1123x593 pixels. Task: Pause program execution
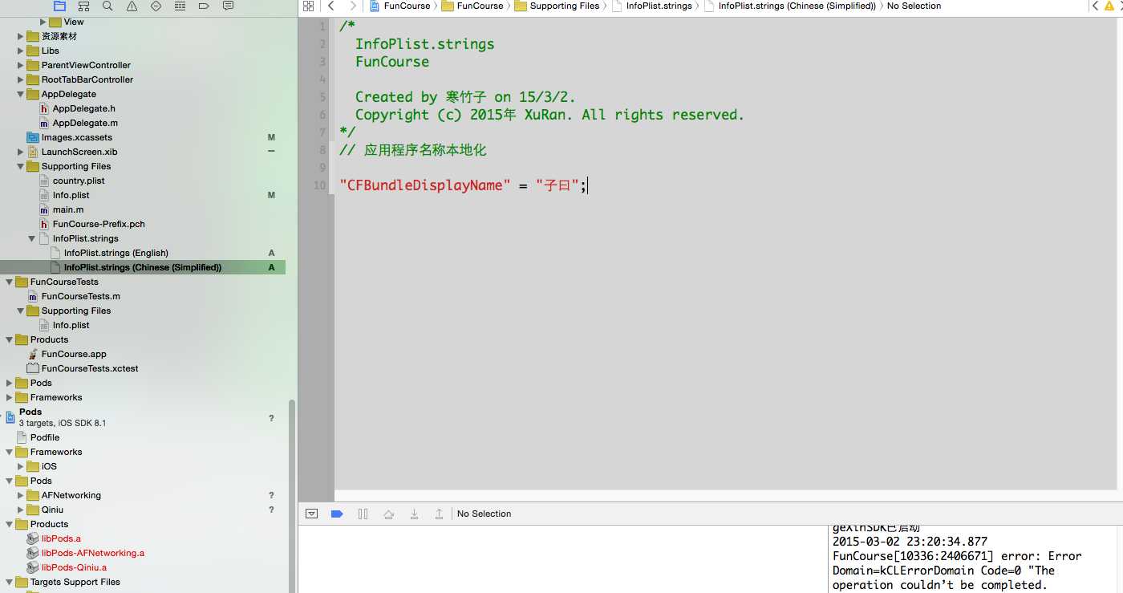tap(363, 514)
